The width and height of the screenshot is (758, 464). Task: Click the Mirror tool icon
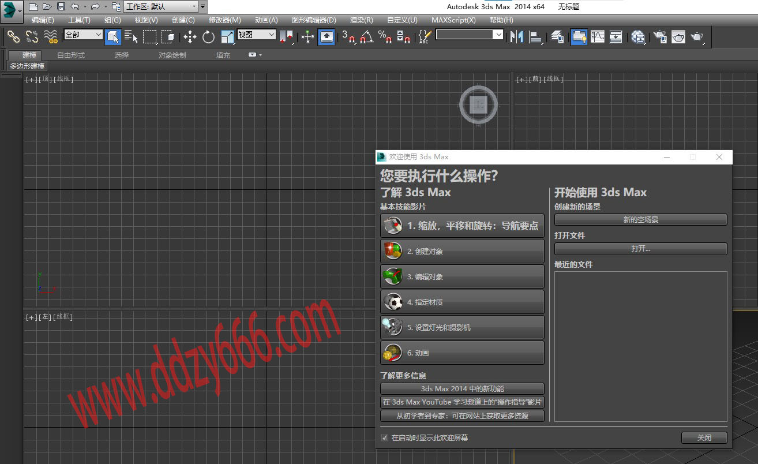tap(516, 36)
